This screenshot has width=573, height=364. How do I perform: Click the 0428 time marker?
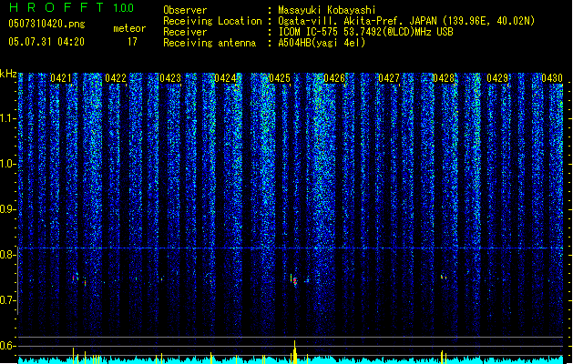(443, 78)
